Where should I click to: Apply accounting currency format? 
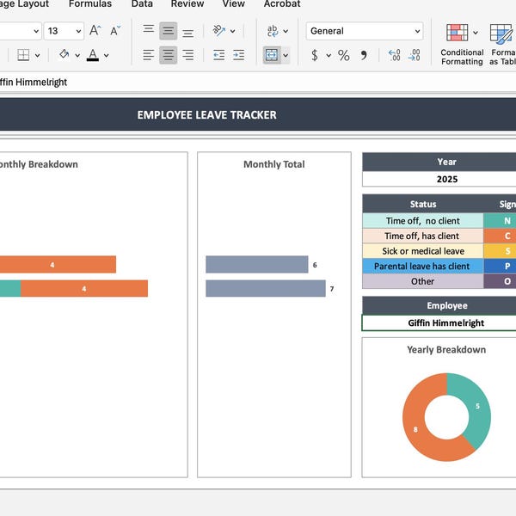315,55
